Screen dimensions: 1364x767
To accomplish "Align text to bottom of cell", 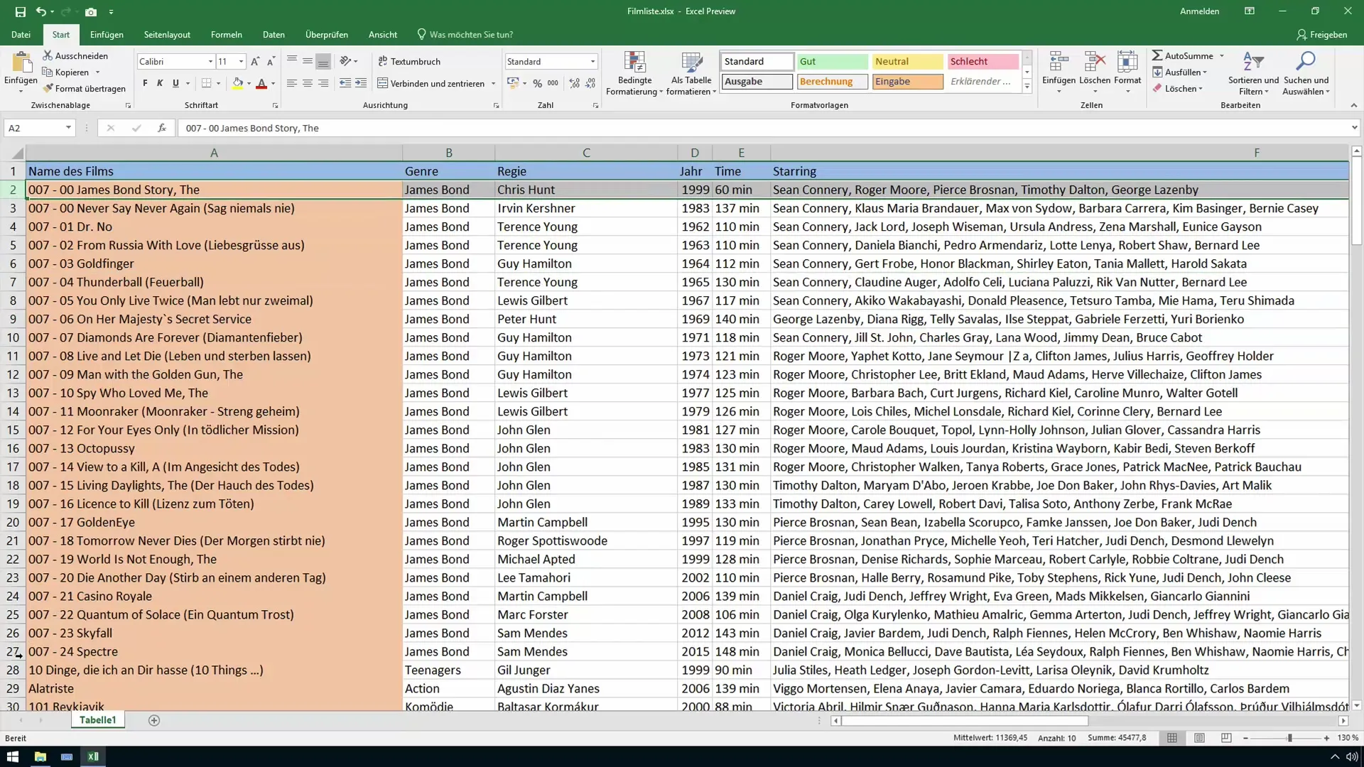I will point(323,61).
